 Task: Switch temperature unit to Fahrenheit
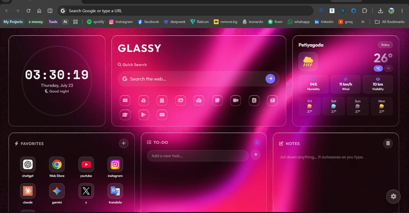point(388,69)
